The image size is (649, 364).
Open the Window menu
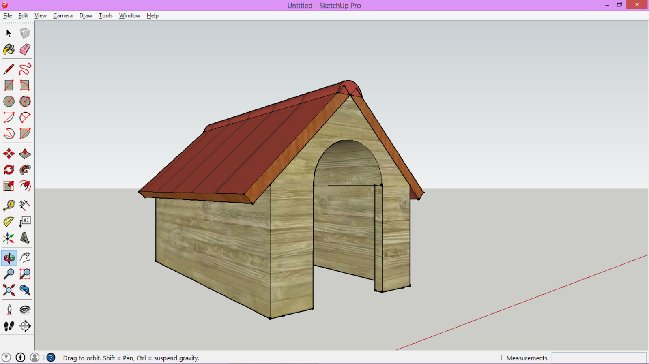[x=129, y=15]
